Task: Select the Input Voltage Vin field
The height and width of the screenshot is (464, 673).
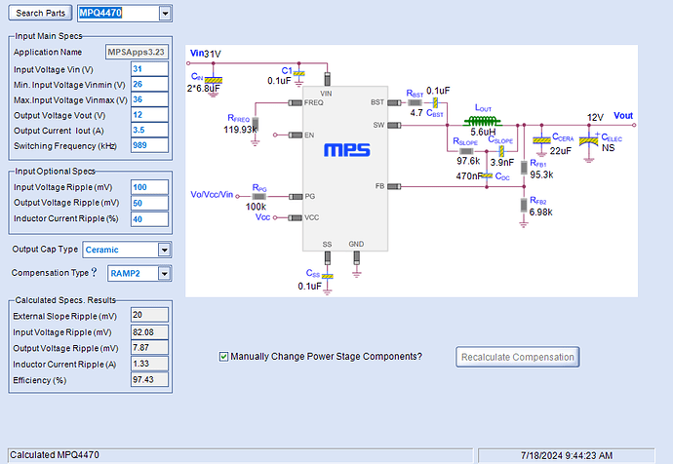Action: point(149,69)
